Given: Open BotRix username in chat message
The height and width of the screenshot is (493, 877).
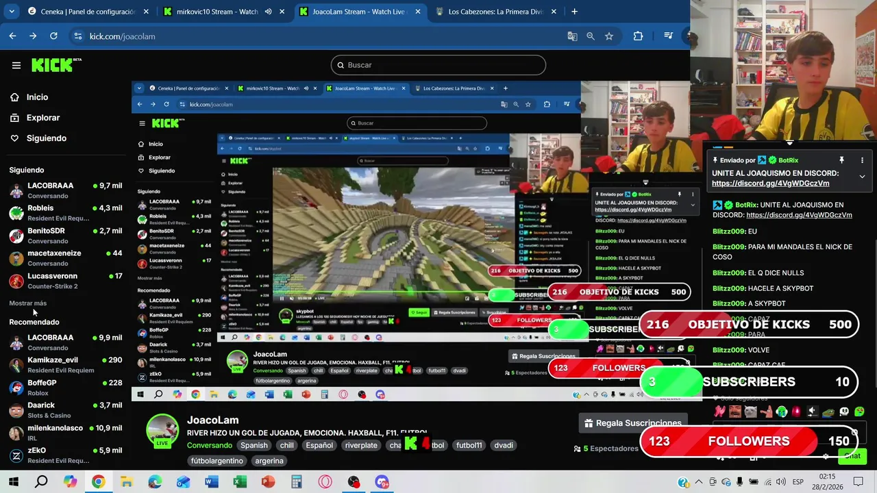Looking at the screenshot, I should coord(745,205).
